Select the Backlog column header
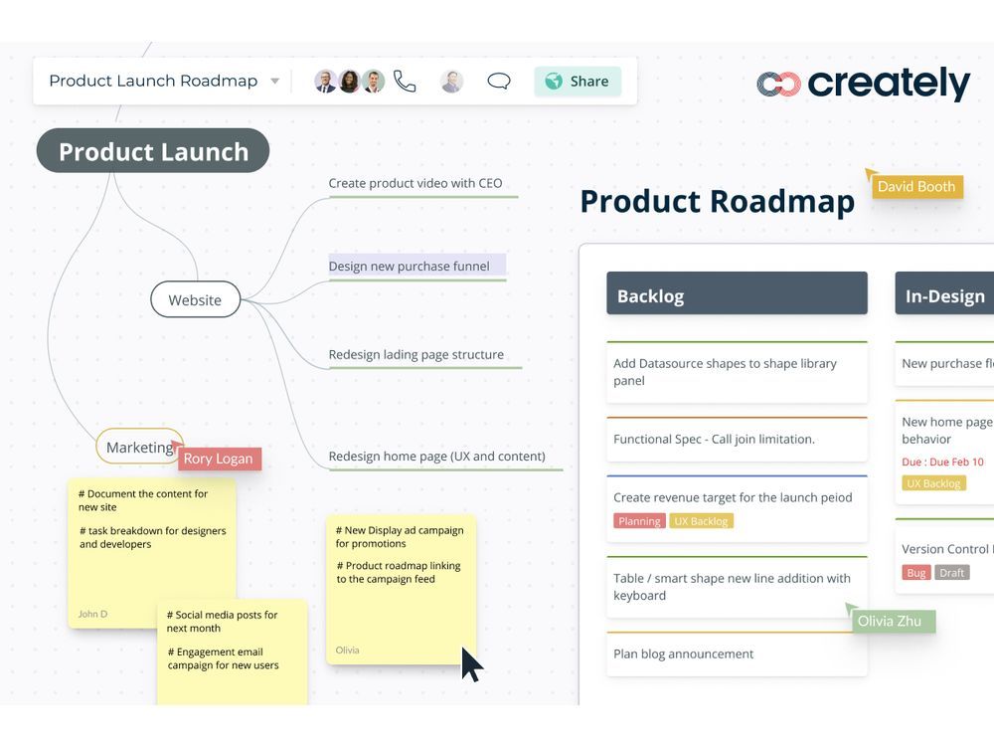The height and width of the screenshot is (746, 994). [737, 293]
